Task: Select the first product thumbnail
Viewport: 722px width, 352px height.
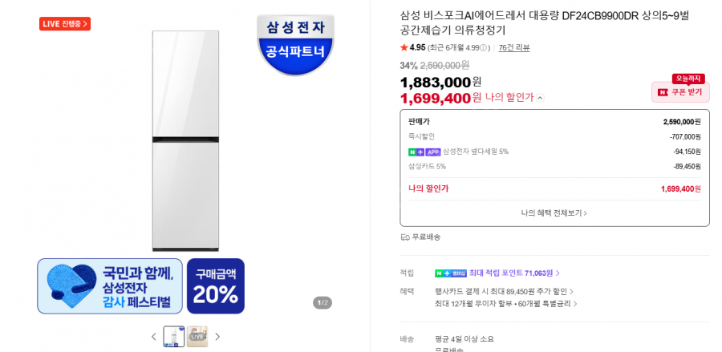Action: point(174,336)
